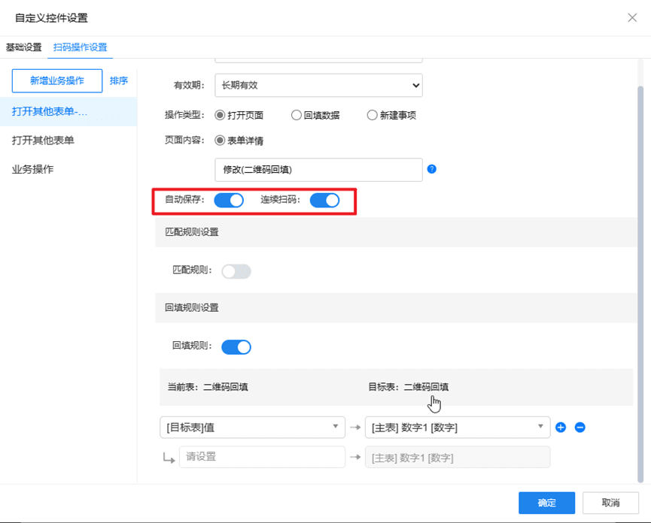Open the [目标表]值 dropdown
The height and width of the screenshot is (523, 651).
[252, 428]
